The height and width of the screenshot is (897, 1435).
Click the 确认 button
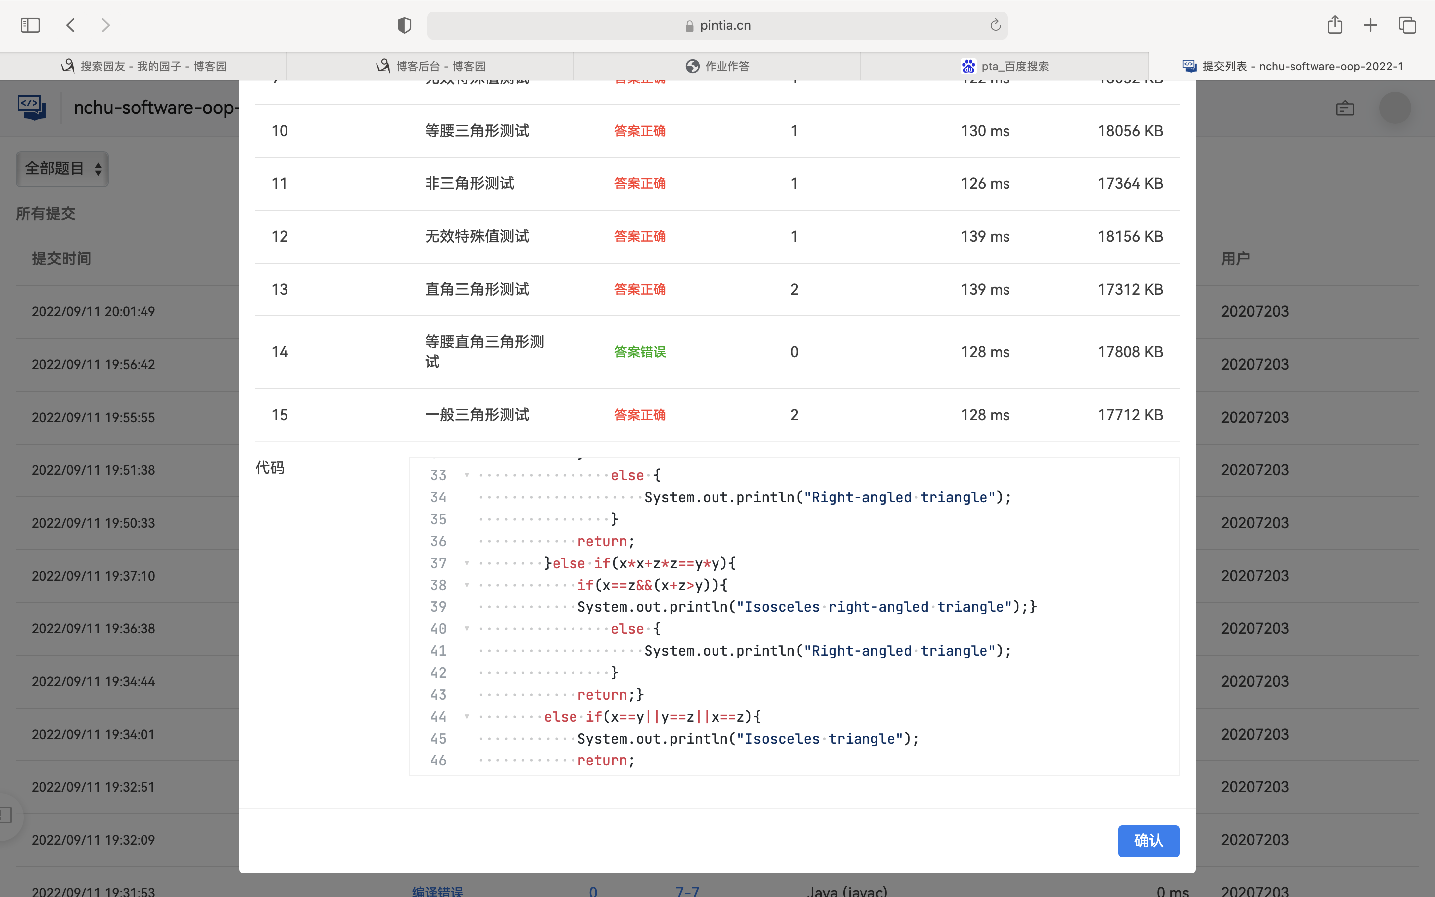[1148, 841]
